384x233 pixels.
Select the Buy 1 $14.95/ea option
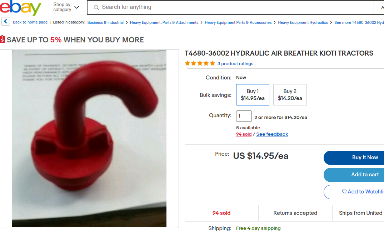pos(253,95)
